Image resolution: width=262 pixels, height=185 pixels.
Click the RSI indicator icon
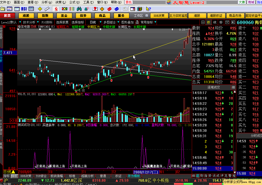pyautogui.click(x=24, y=9)
